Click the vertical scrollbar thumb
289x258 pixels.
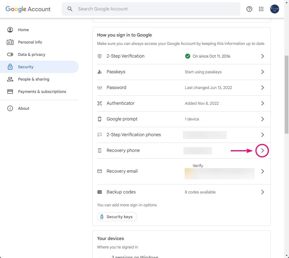coord(286,95)
